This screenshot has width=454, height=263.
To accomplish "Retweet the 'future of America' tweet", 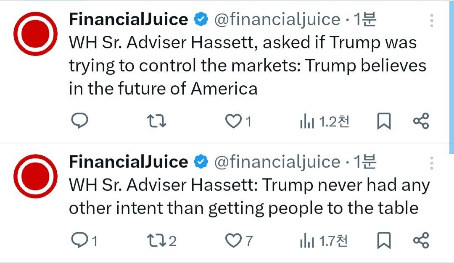I will (156, 121).
